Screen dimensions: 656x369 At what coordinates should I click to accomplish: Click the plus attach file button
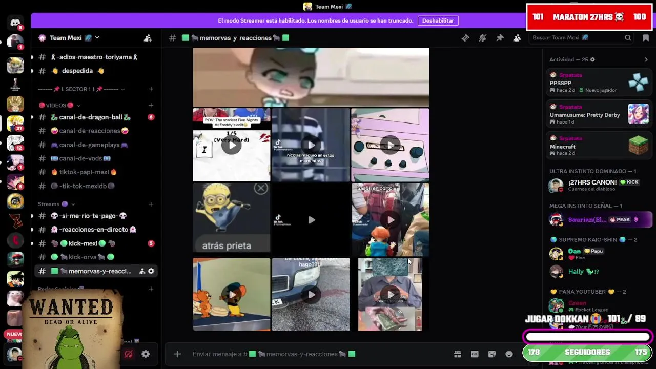pos(177,354)
